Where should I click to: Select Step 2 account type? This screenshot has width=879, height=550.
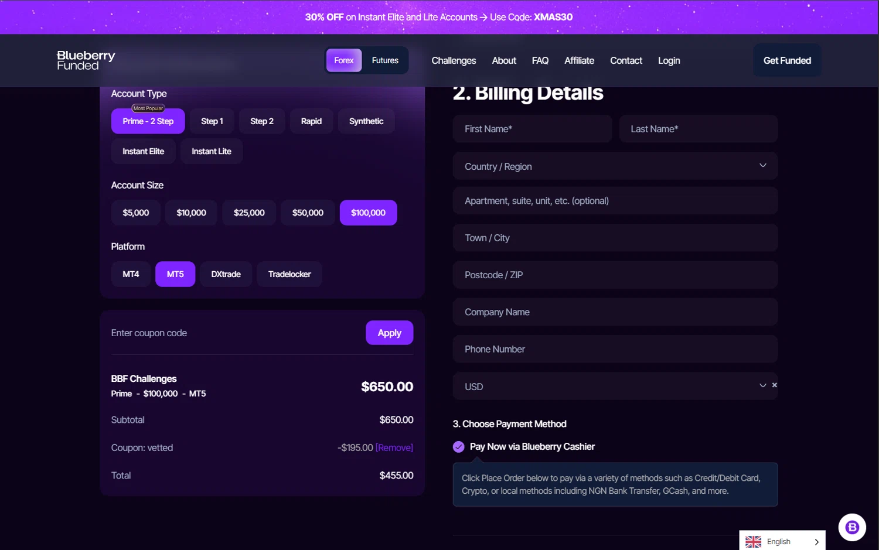pos(262,121)
